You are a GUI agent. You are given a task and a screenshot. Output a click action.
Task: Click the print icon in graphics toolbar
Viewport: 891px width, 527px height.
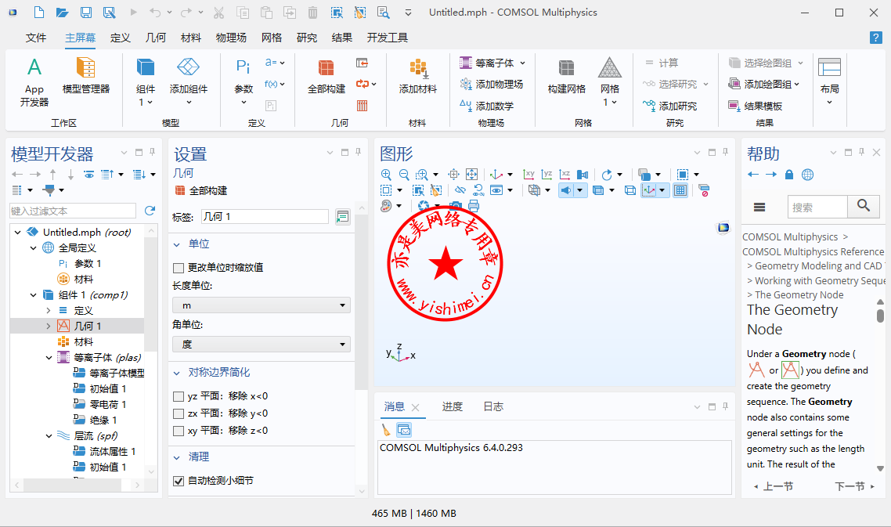(x=473, y=206)
